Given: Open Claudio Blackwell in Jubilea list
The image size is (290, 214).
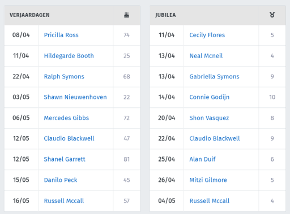Looking at the screenshot, I should (215, 138).
